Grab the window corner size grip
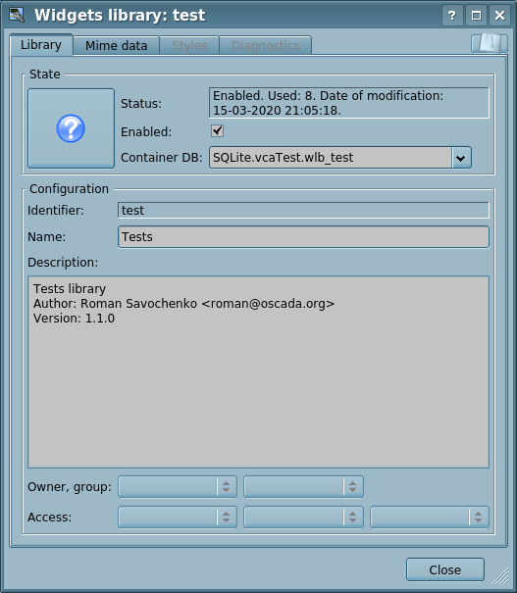Image resolution: width=517 pixels, height=593 pixels. click(500, 576)
